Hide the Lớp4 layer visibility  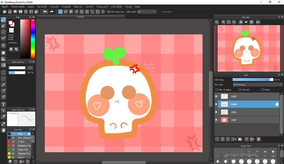pyautogui.click(x=216, y=120)
